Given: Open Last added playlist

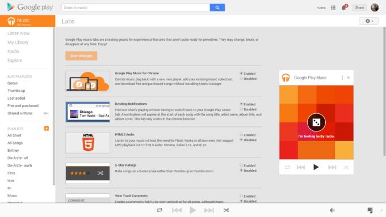Looking at the screenshot, I should [16, 98].
